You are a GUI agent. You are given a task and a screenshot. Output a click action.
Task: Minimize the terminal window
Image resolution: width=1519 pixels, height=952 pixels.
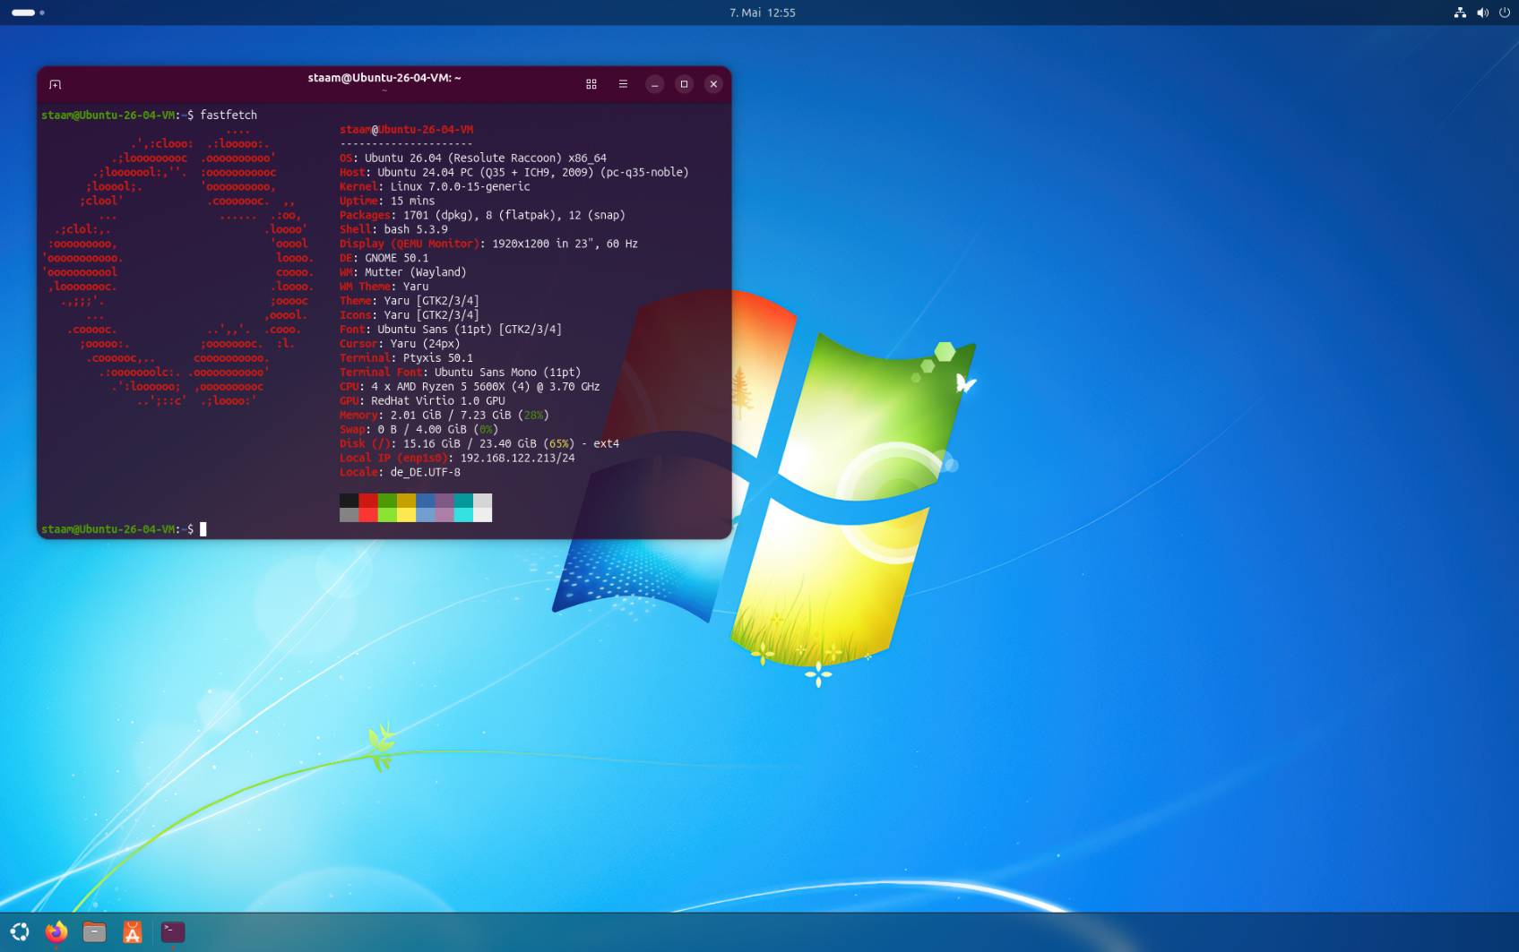point(655,84)
